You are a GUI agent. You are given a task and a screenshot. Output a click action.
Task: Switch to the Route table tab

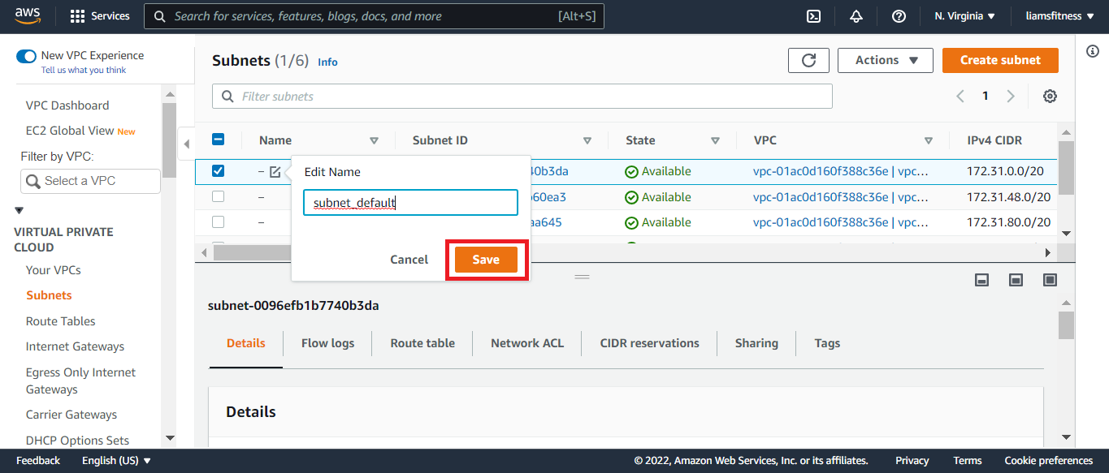click(422, 343)
